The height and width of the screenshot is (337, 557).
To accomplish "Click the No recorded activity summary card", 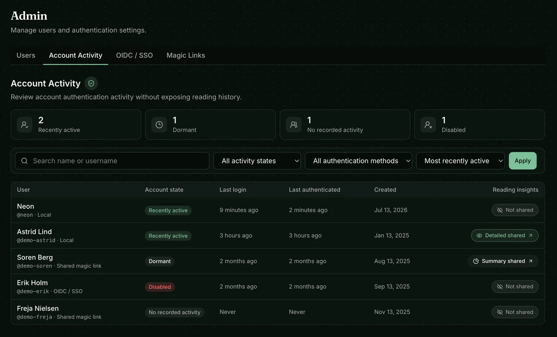I will click(x=345, y=124).
